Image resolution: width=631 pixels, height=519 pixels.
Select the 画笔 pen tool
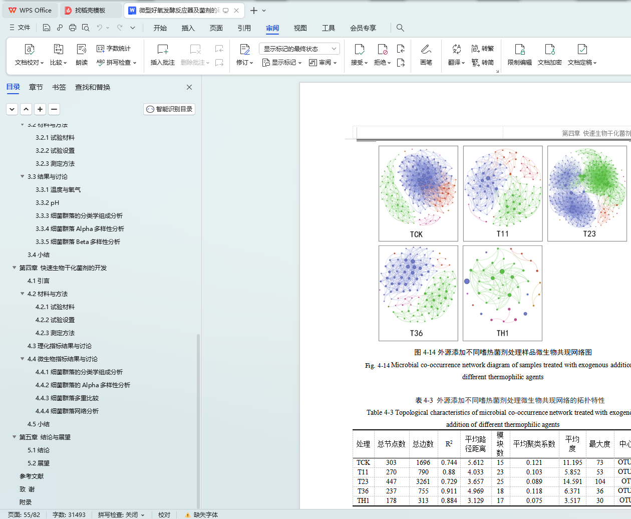coord(426,55)
